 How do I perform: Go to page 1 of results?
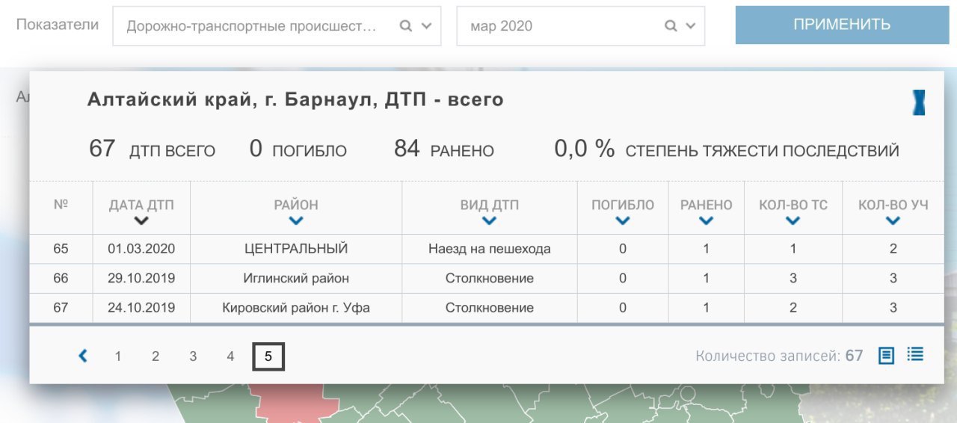(x=118, y=357)
